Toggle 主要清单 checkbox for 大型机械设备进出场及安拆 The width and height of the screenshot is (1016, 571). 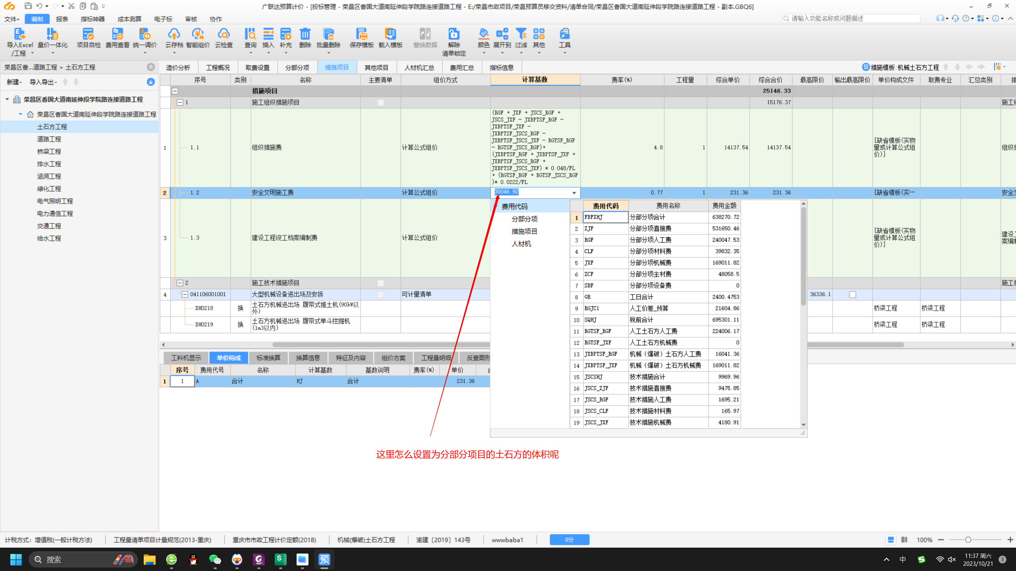380,294
